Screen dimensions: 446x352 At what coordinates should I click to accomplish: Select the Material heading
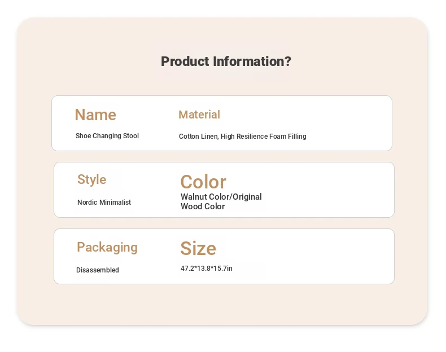point(199,115)
